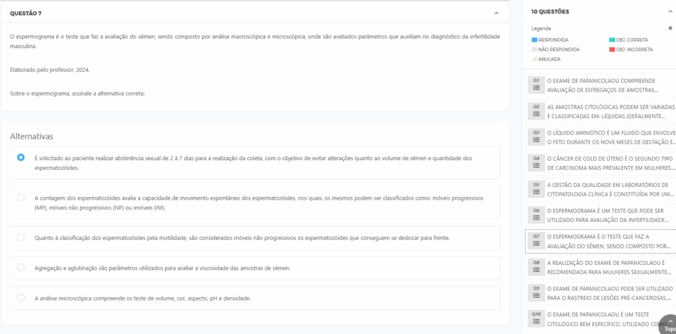Open the gestão da qualidade em laboratórios question
Screen dimensions: 676x334
tap(610, 189)
